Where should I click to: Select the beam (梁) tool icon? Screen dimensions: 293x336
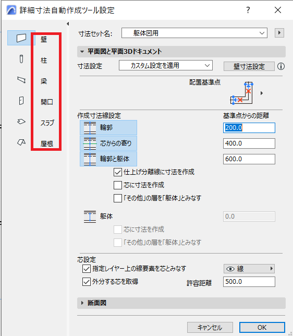click(x=21, y=80)
